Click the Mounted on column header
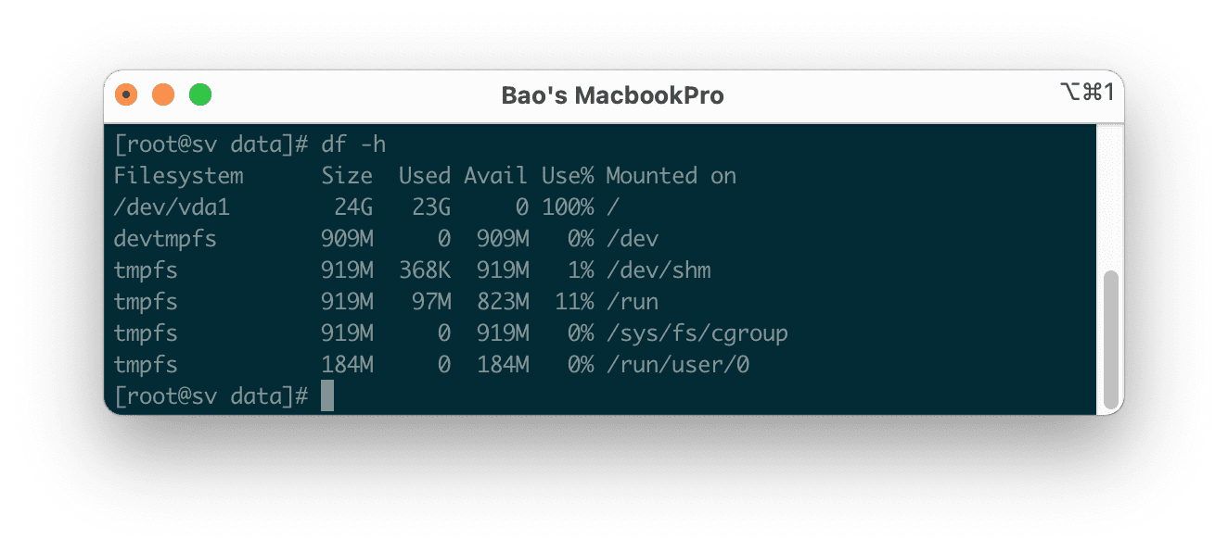This screenshot has height=552, width=1228. click(670, 175)
